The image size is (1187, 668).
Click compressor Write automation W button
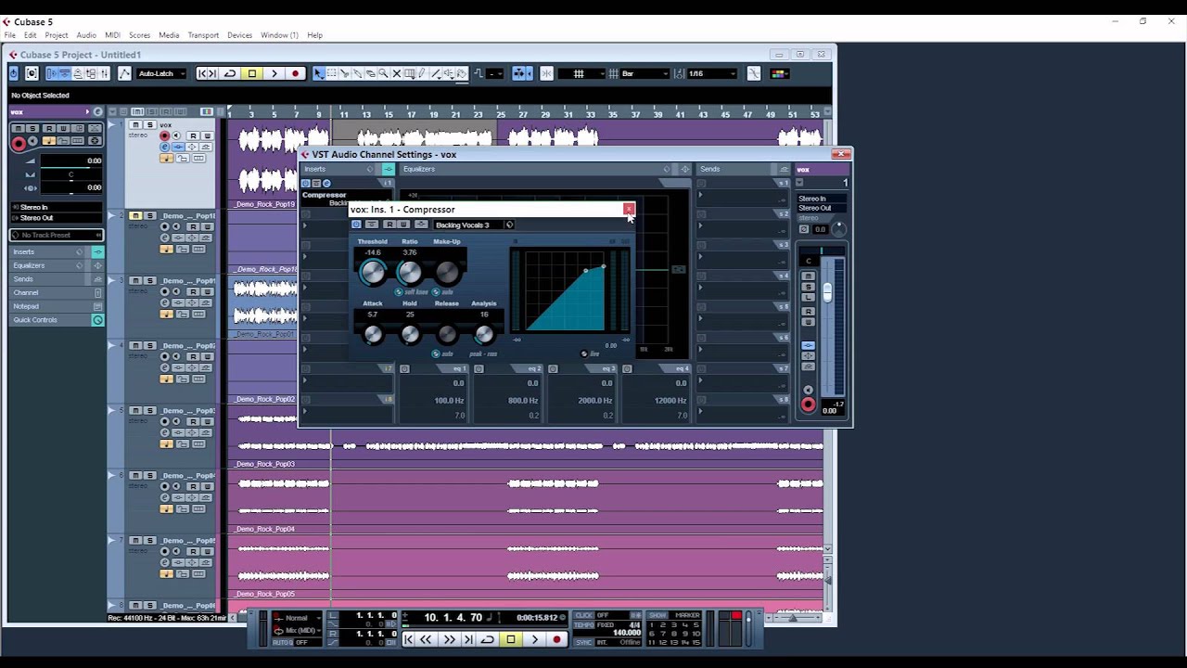[x=403, y=225]
